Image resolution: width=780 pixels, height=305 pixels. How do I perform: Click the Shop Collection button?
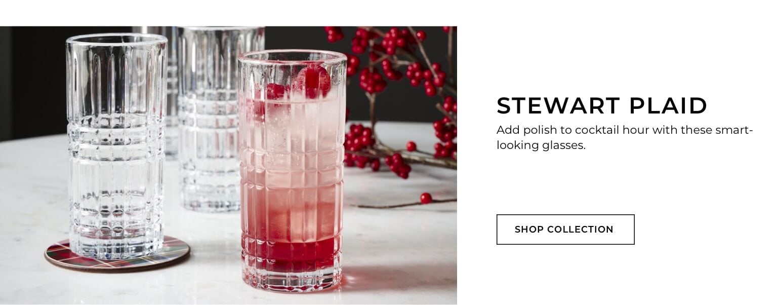click(565, 230)
